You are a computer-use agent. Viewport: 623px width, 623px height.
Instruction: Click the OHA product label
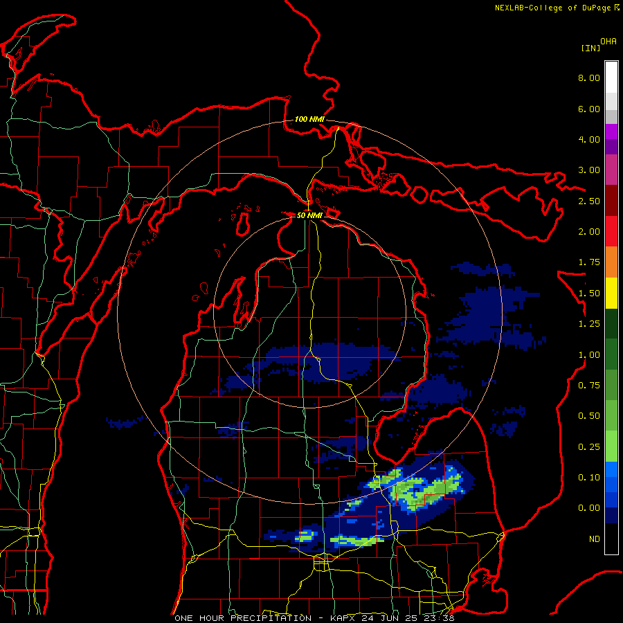pyautogui.click(x=608, y=42)
